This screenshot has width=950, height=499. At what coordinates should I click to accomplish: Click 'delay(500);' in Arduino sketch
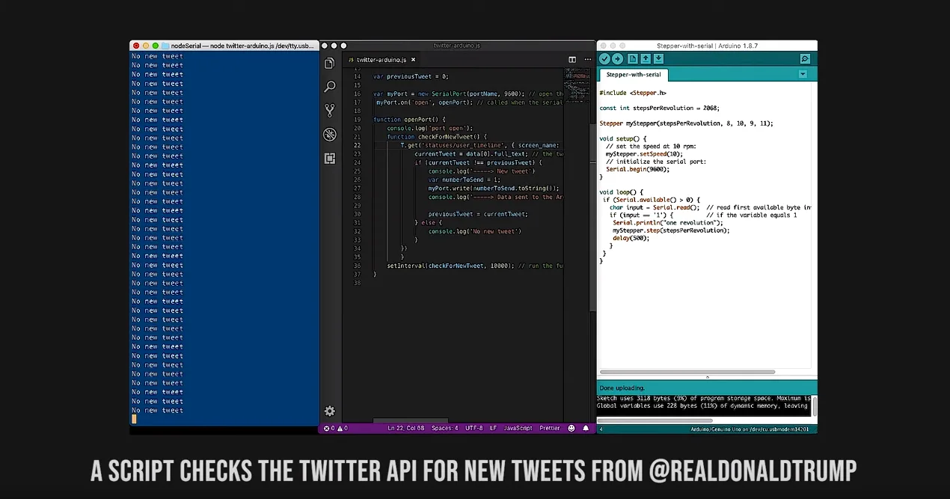click(x=630, y=238)
